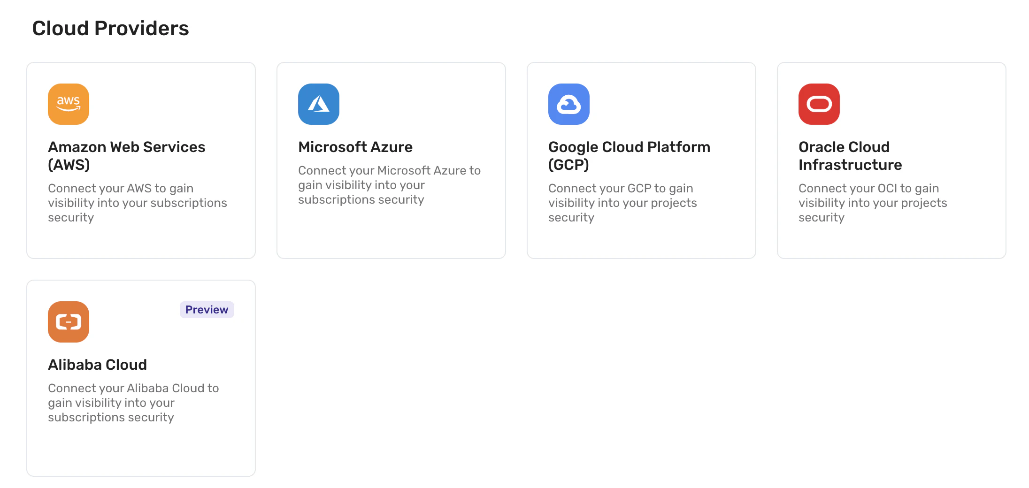Open the Microsoft Azure card title
This screenshot has width=1029, height=488.
click(x=355, y=147)
